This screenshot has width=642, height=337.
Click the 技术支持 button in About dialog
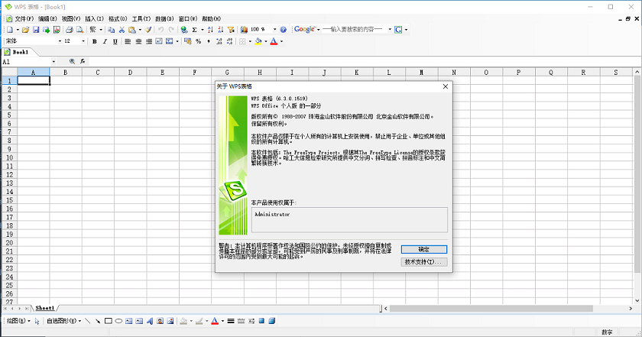coord(423,261)
